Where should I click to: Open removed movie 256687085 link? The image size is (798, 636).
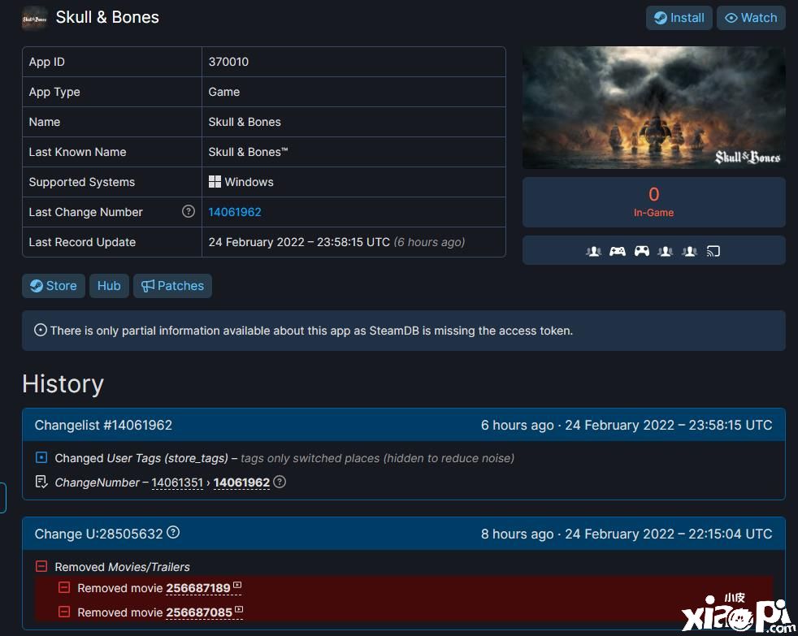[x=199, y=612]
